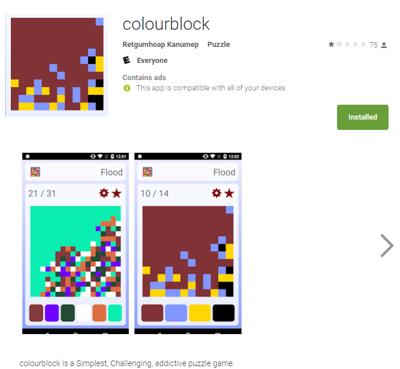Click the green Installed button

362,117
